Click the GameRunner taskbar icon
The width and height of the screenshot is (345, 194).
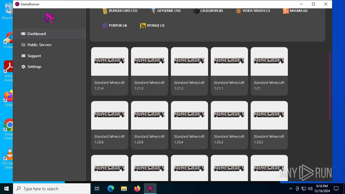[150, 189]
